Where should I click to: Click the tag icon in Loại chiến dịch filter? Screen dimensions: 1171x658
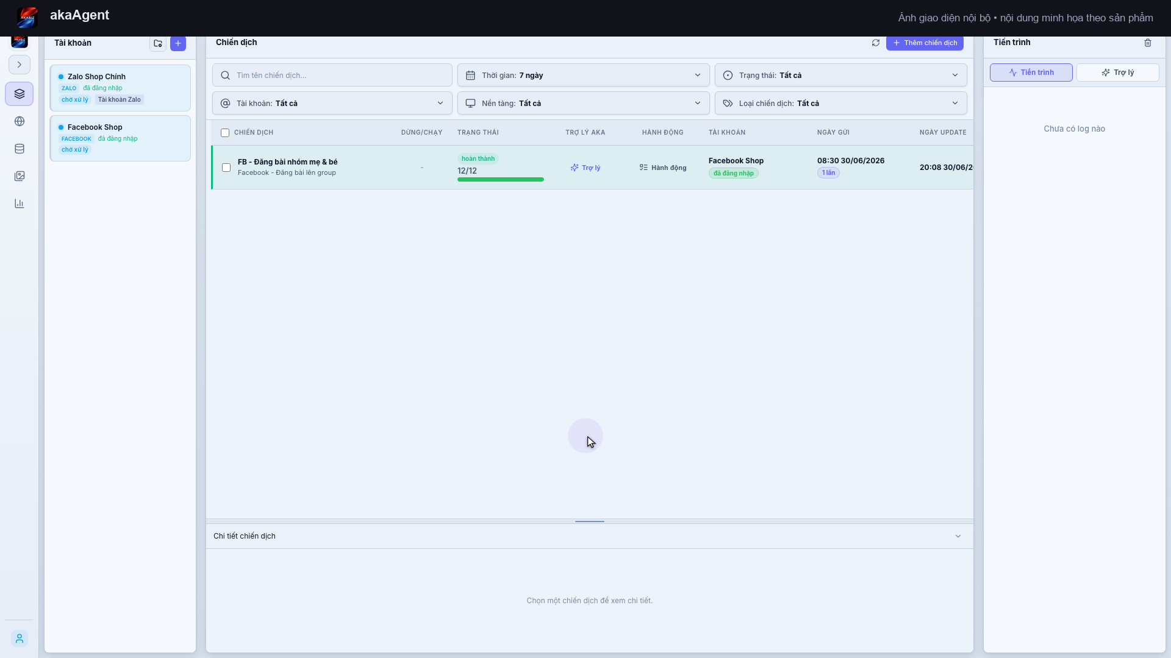coord(728,104)
